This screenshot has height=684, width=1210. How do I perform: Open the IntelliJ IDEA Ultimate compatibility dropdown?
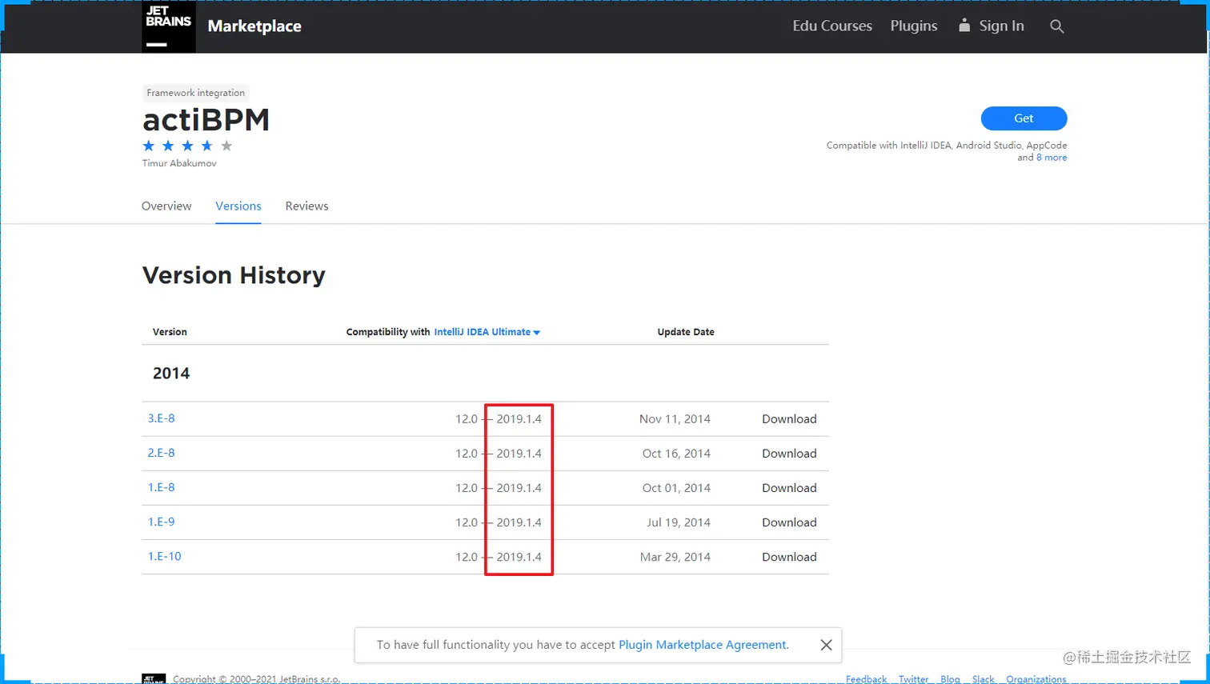[487, 332]
